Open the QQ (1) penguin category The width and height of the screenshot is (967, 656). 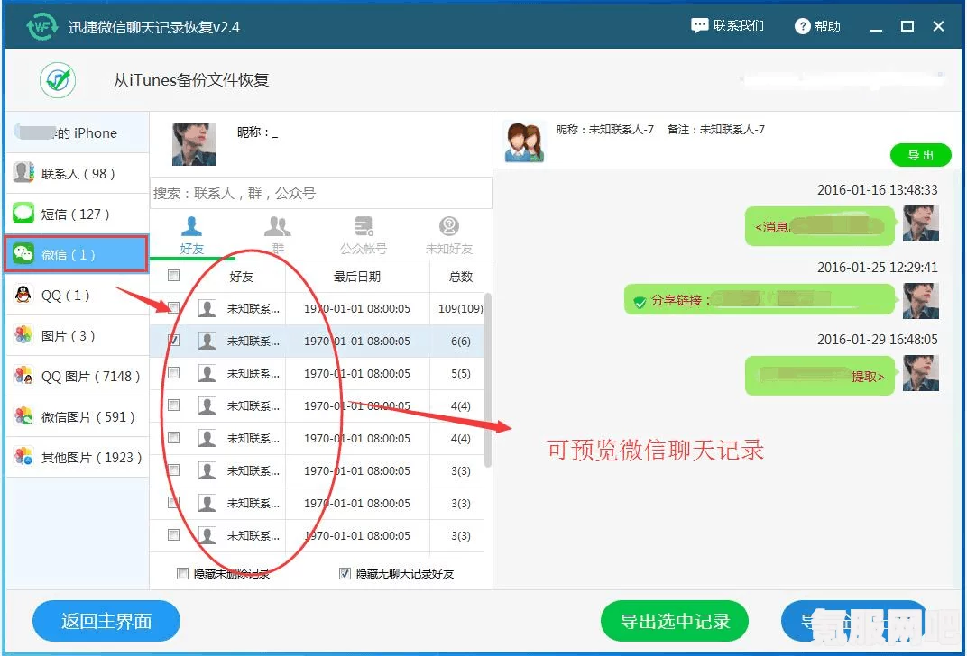tap(77, 295)
